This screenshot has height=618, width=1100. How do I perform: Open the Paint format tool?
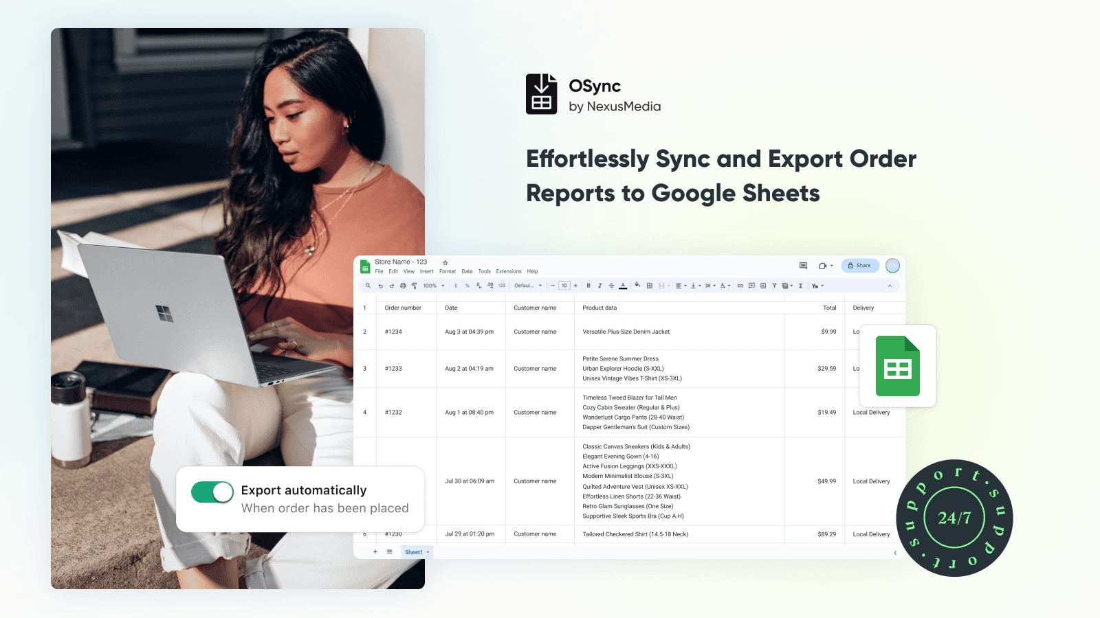coord(414,286)
